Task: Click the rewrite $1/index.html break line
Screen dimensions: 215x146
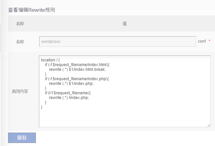Action: click(x=77, y=69)
